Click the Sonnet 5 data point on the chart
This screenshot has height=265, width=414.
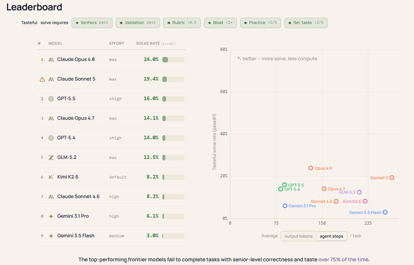click(x=392, y=178)
